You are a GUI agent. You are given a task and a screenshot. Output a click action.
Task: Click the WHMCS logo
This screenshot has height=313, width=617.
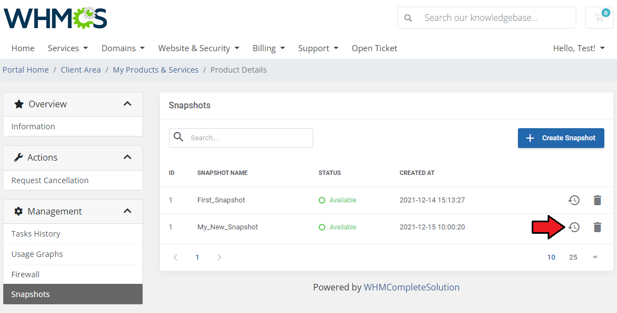click(56, 18)
